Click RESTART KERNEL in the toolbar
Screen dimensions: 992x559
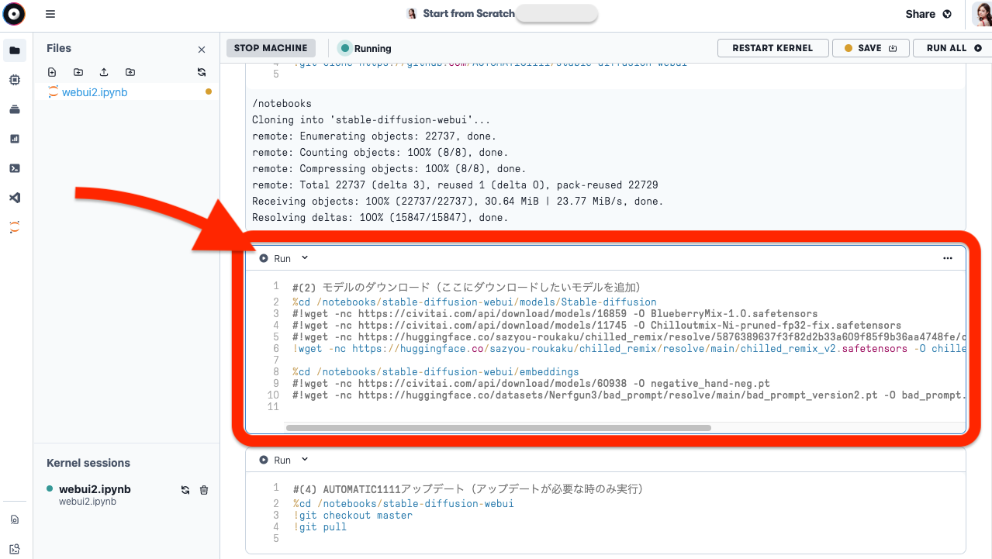pos(773,47)
